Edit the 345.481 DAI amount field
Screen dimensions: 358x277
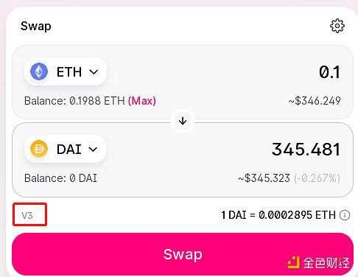(306, 150)
